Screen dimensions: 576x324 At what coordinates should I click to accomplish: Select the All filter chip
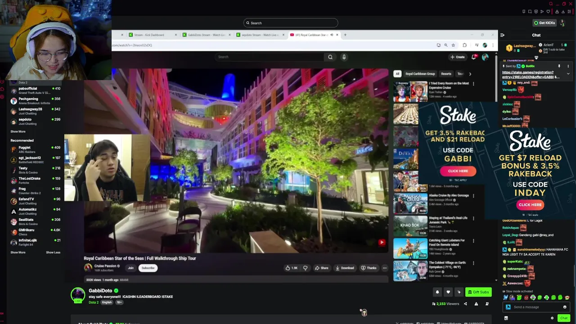pos(397,74)
